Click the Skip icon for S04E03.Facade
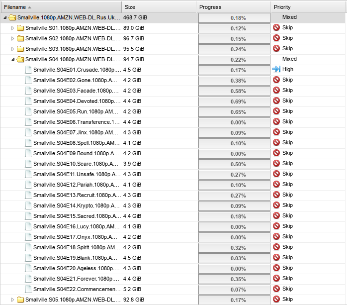 pos(276,90)
